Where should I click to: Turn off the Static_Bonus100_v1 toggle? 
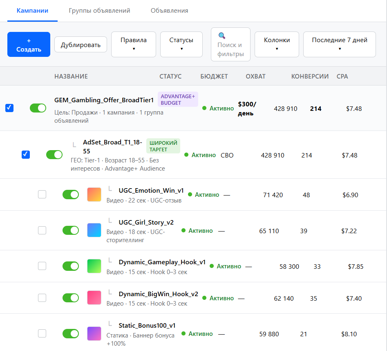click(71, 334)
